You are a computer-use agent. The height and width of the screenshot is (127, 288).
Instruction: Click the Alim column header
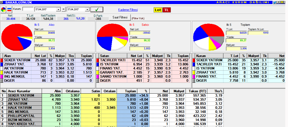click(x=52, y=91)
